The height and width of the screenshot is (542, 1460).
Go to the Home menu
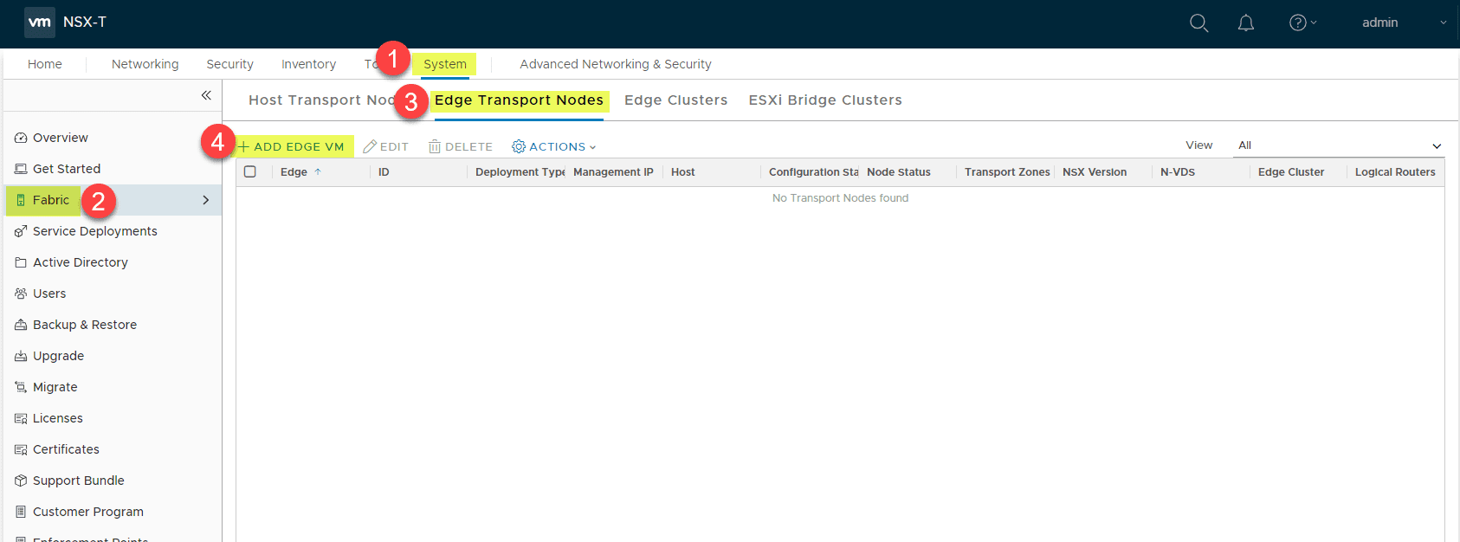coord(45,64)
